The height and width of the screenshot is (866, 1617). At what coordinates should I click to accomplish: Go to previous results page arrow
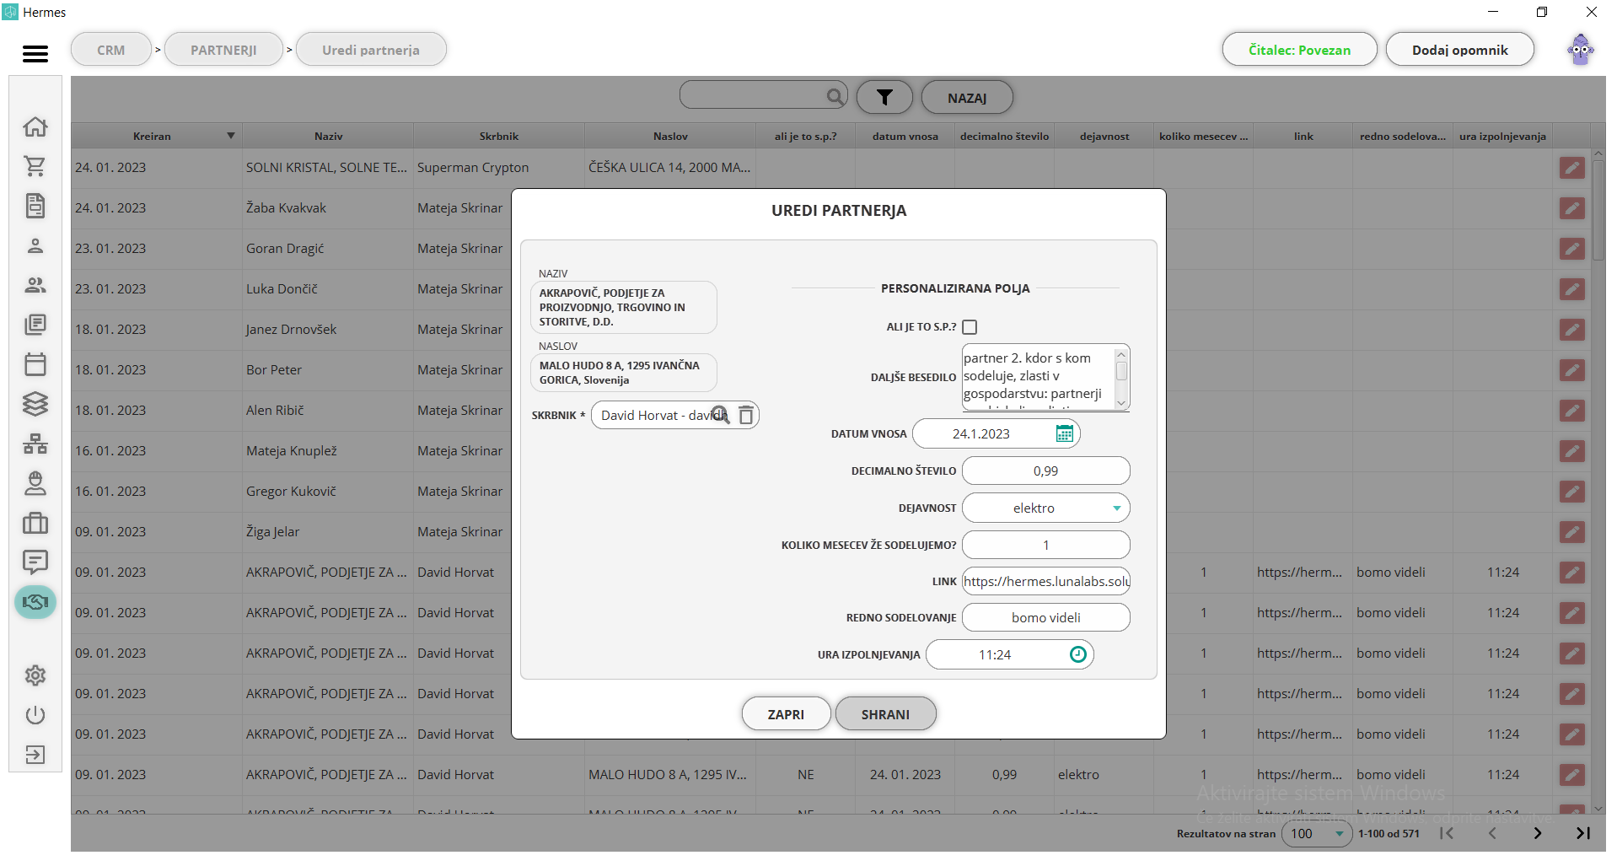[x=1492, y=833]
